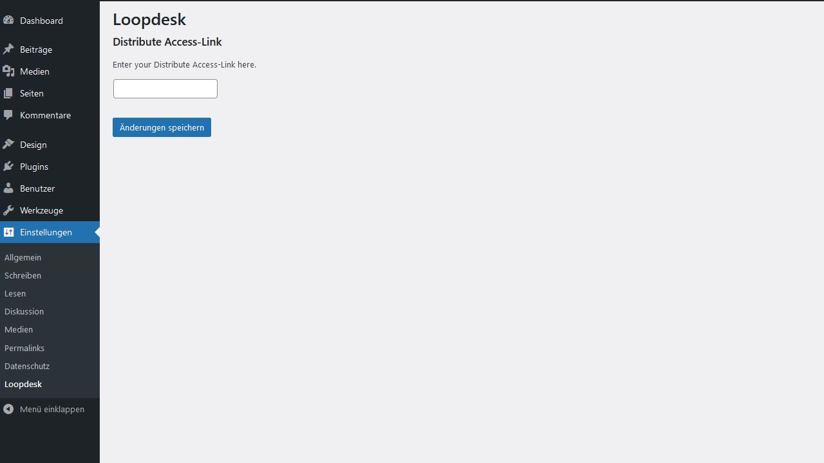This screenshot has height=463, width=824.
Task: Click the Werkzeuge wrench icon
Action: coord(8,210)
